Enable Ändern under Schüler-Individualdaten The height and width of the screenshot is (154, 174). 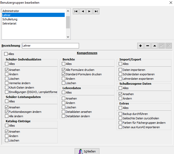7,74
